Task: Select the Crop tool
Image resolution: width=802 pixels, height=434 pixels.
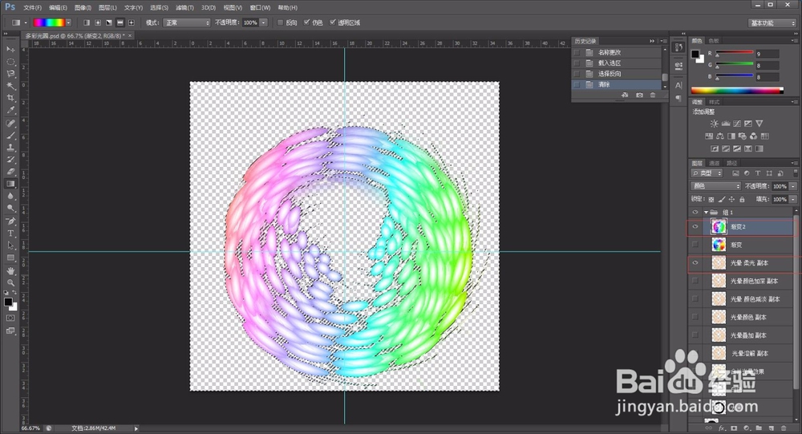Action: coord(10,98)
